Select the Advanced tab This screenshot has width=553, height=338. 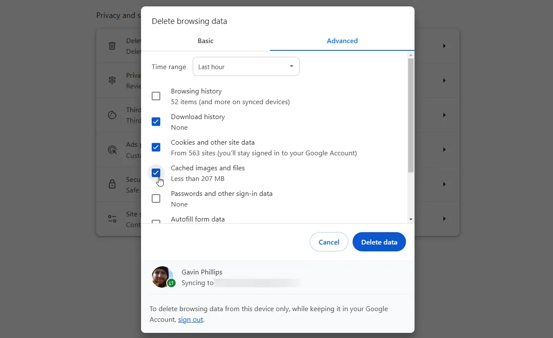(342, 41)
